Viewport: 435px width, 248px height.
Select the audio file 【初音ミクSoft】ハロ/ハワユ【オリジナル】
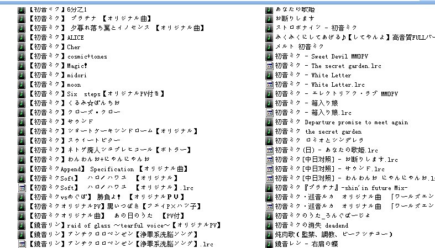click(103, 178)
